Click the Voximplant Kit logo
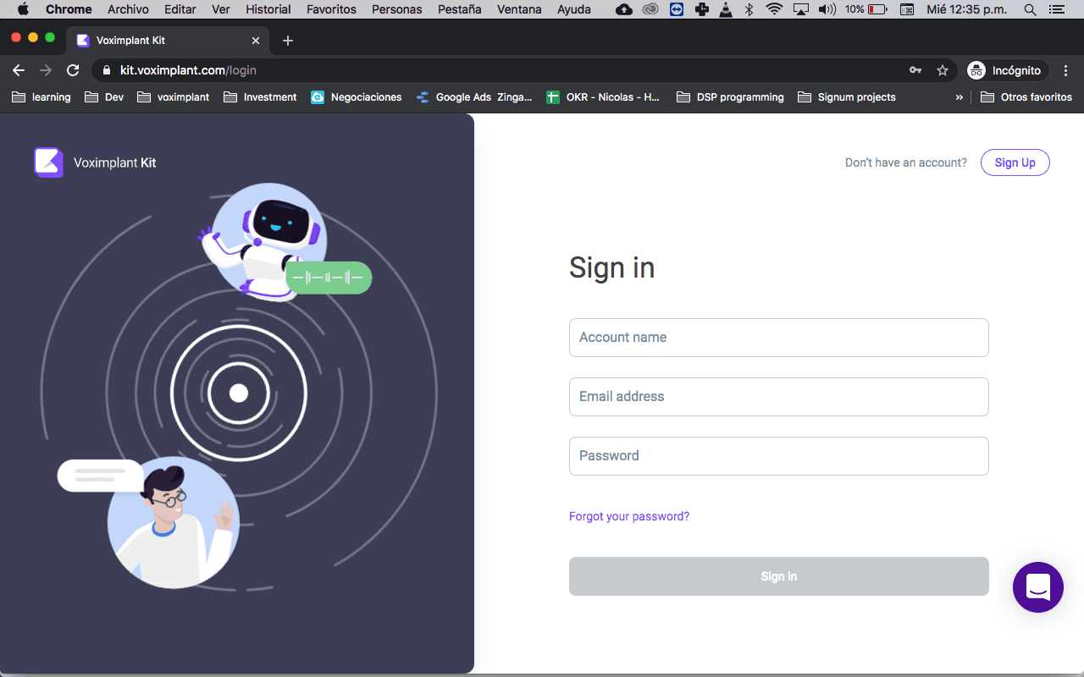The height and width of the screenshot is (677, 1084). tap(48, 162)
